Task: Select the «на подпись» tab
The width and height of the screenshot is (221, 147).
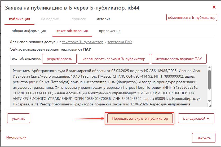Action: [x=51, y=19]
